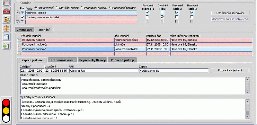Click the yellow traffic light indicator

tap(6, 111)
